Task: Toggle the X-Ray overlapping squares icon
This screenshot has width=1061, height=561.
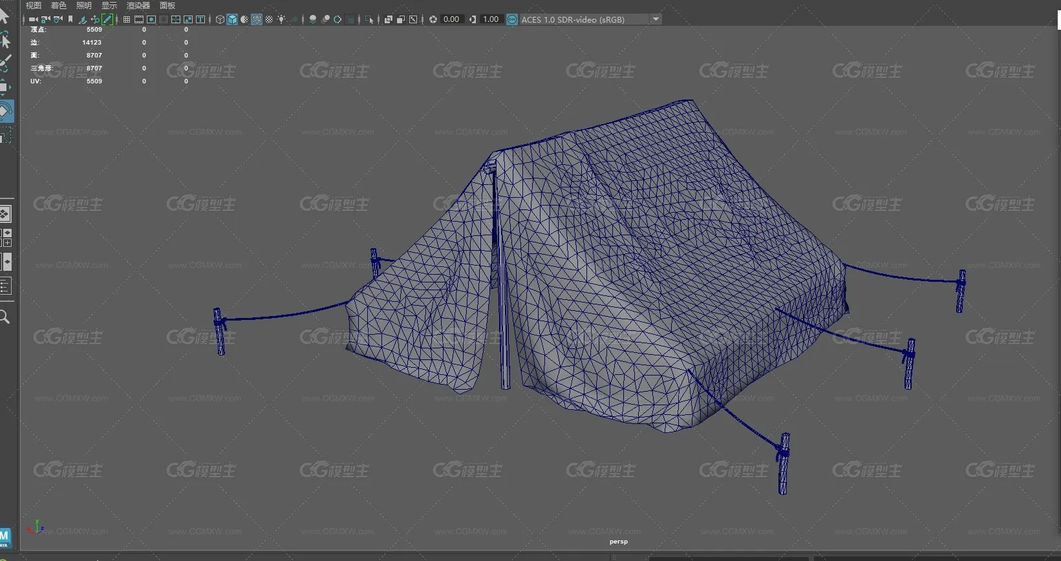Action: pyautogui.click(x=389, y=19)
